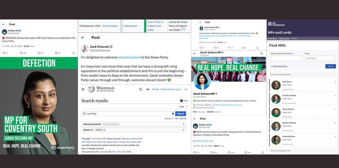Open the Wikipedia three-dot more menu
This screenshot has width=339, height=168.
(x=186, y=89)
